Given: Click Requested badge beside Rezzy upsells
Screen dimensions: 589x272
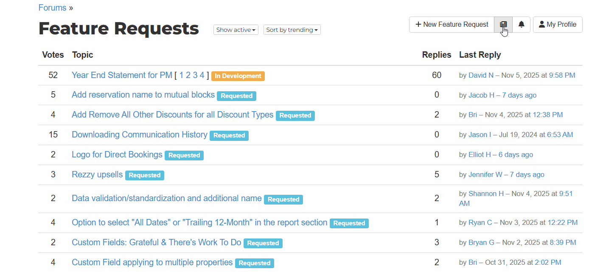Looking at the screenshot, I should pyautogui.click(x=145, y=175).
